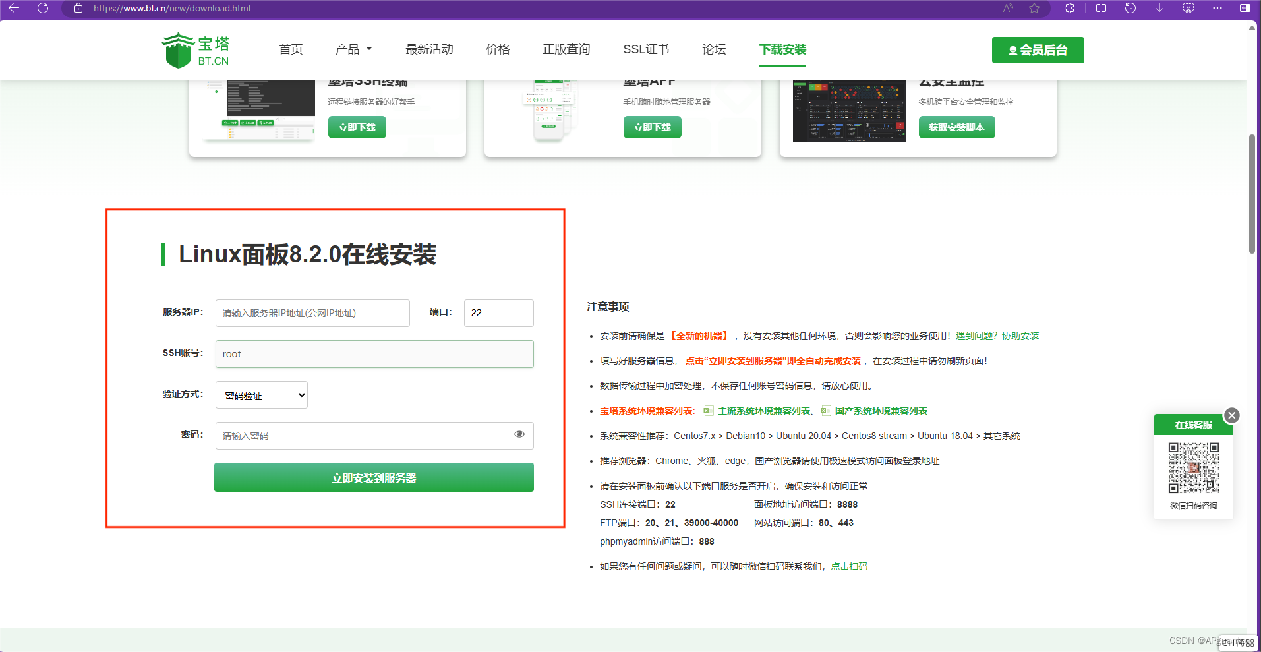1261x652 pixels.
Task: Open browser history icon
Action: tap(1130, 8)
